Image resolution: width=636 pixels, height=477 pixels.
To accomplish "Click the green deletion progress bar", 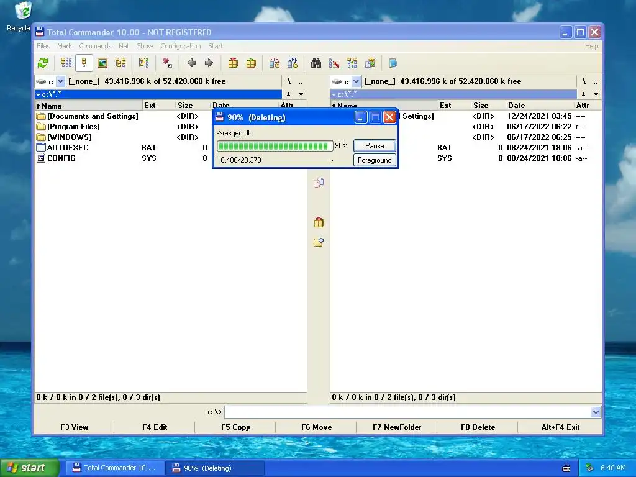I will [275, 146].
